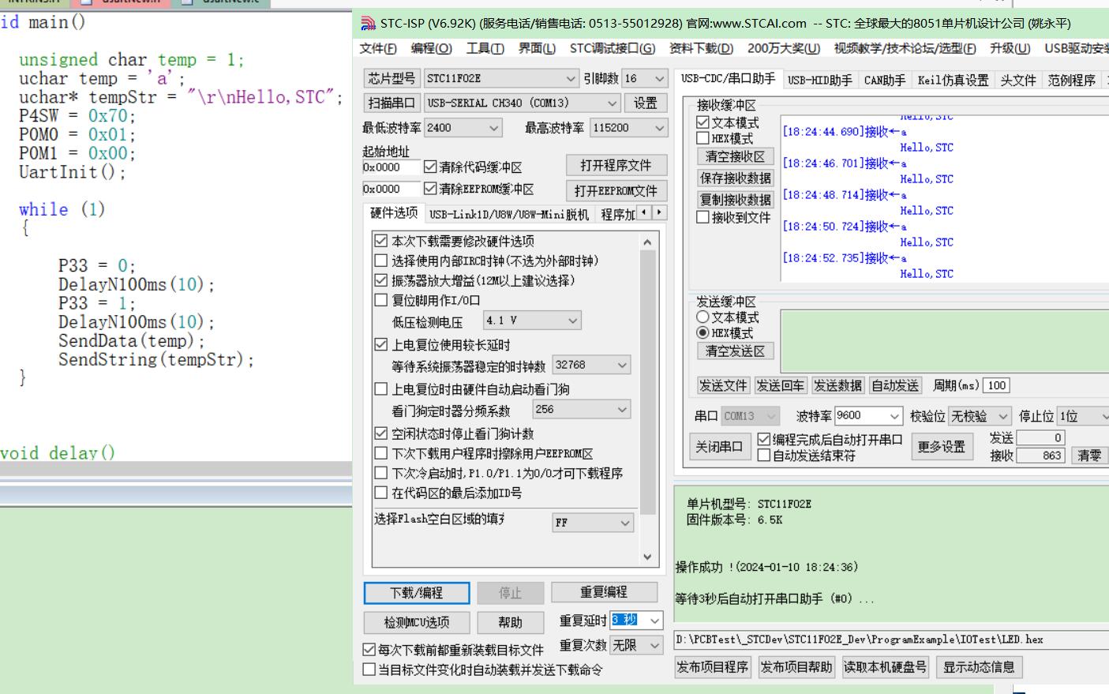Switch to the USB-HID助手 tab

[819, 80]
